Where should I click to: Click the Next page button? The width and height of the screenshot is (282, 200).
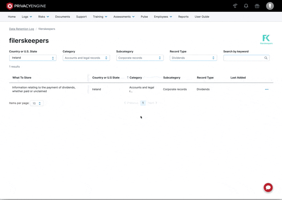point(152,103)
